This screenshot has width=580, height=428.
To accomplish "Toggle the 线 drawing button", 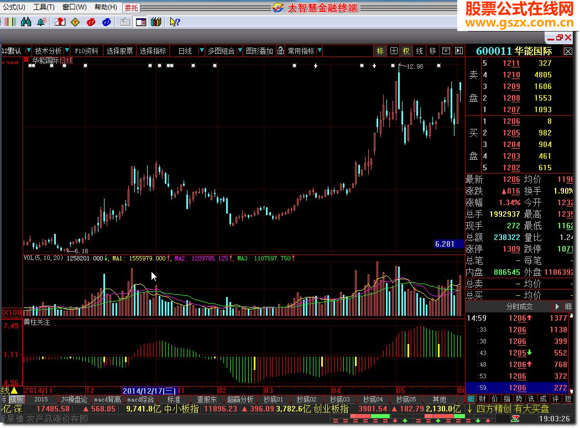I will (420, 51).
